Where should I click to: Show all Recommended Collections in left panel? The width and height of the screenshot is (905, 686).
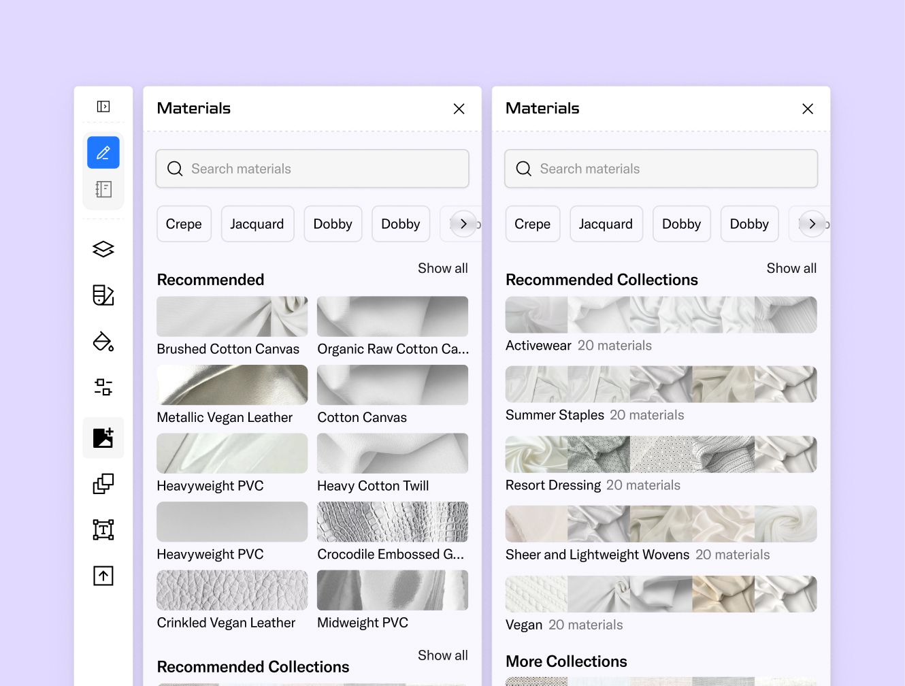point(443,655)
